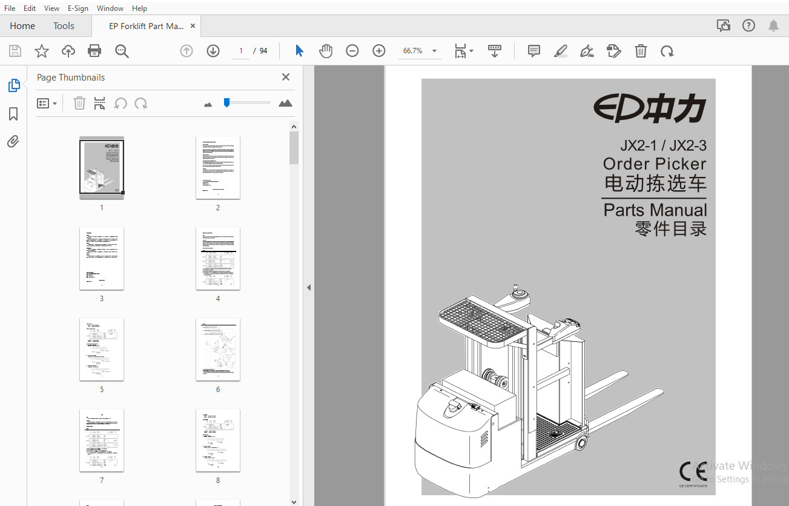The height and width of the screenshot is (506, 789).
Task: Click the 'Order Picker' text on the cover
Action: (655, 164)
